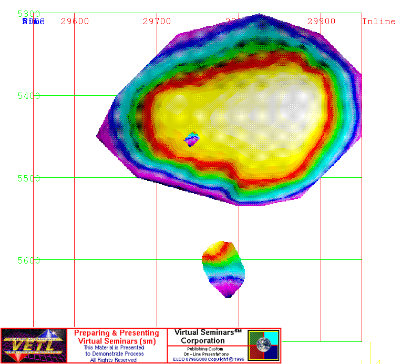This screenshot has height=364, width=401.
Task: Click the 29600 inline axis label
Action: (75, 21)
